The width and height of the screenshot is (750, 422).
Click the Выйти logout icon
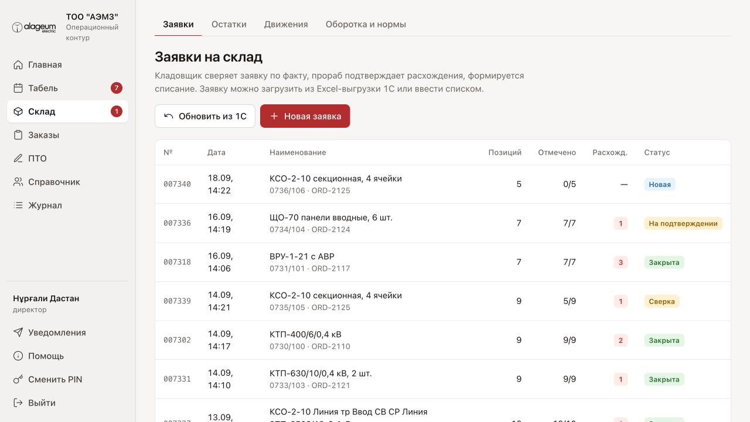(18, 403)
